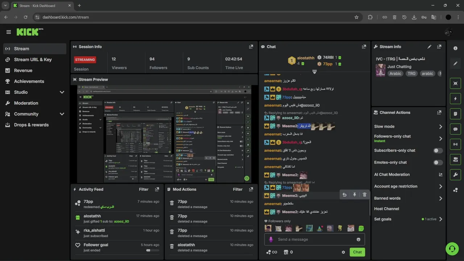This screenshot has height=261, width=464.
Task: Toggle Mod Actions note panel in sidebar
Action: (456, 114)
